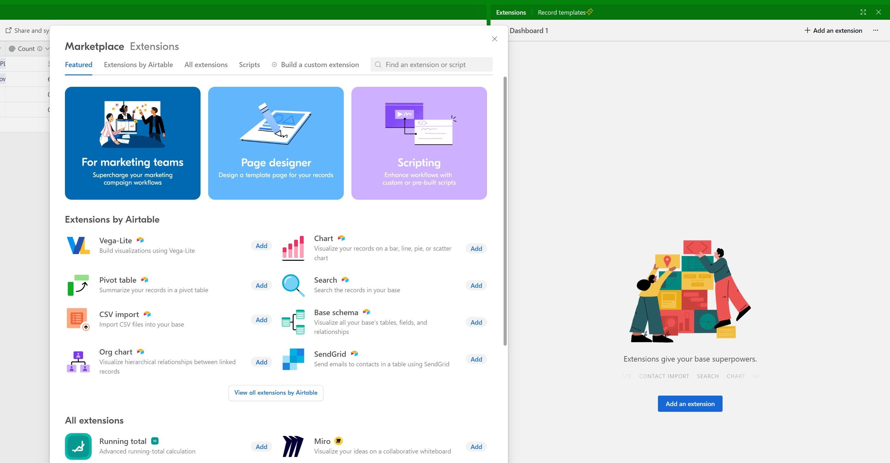This screenshot has height=463, width=890.
Task: Add the Pivot table extension
Action: pyautogui.click(x=261, y=286)
